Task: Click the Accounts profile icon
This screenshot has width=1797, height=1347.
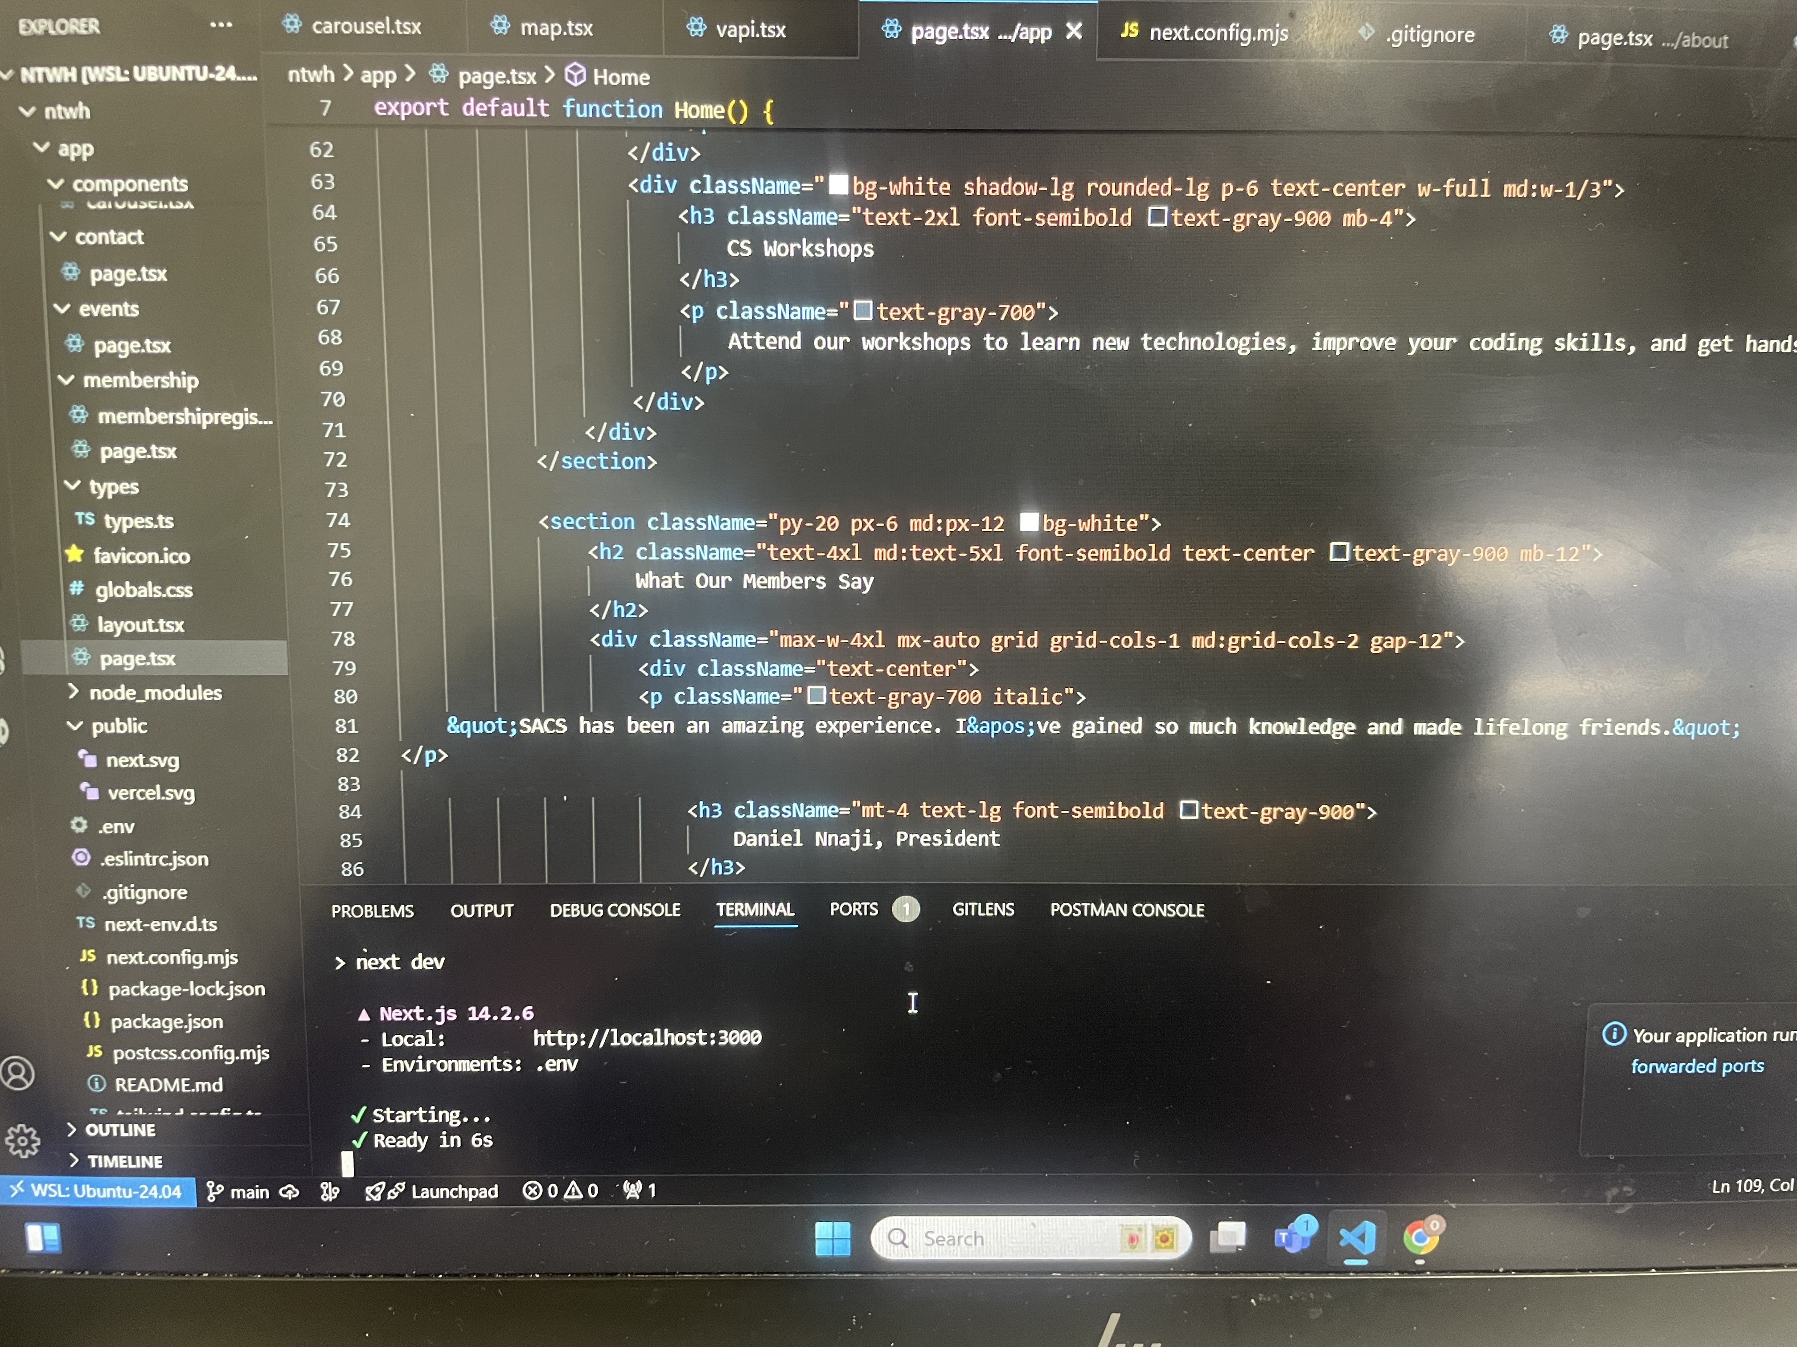Action: (x=18, y=1074)
